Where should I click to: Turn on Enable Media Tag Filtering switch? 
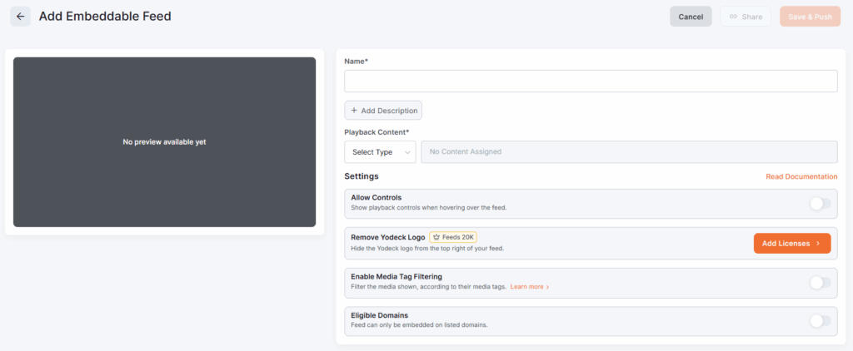(820, 283)
